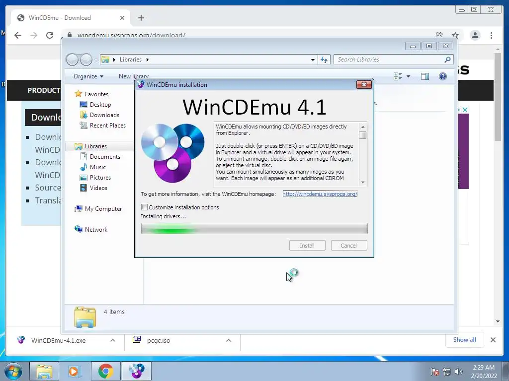Click Libraries folder icon in details pane

(85, 317)
